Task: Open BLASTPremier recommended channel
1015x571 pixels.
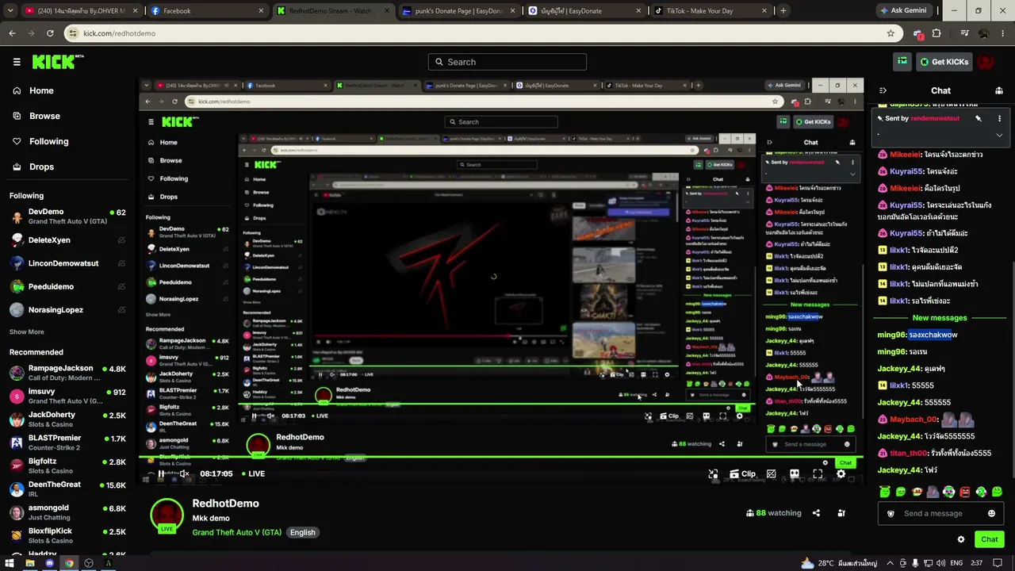Action: pos(67,443)
